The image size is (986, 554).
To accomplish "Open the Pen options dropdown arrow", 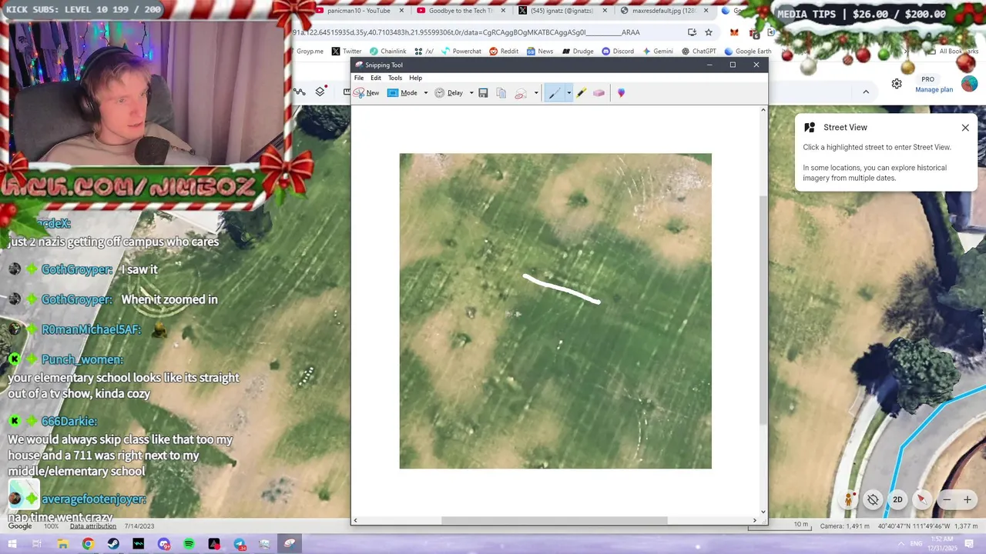I will pos(569,93).
